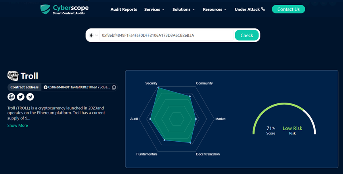Open the Audit Reports page
The image size is (343, 174).
[x=124, y=9]
